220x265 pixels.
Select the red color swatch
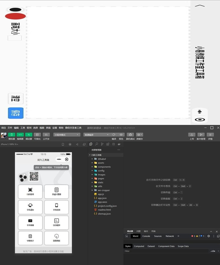click(15, 16)
